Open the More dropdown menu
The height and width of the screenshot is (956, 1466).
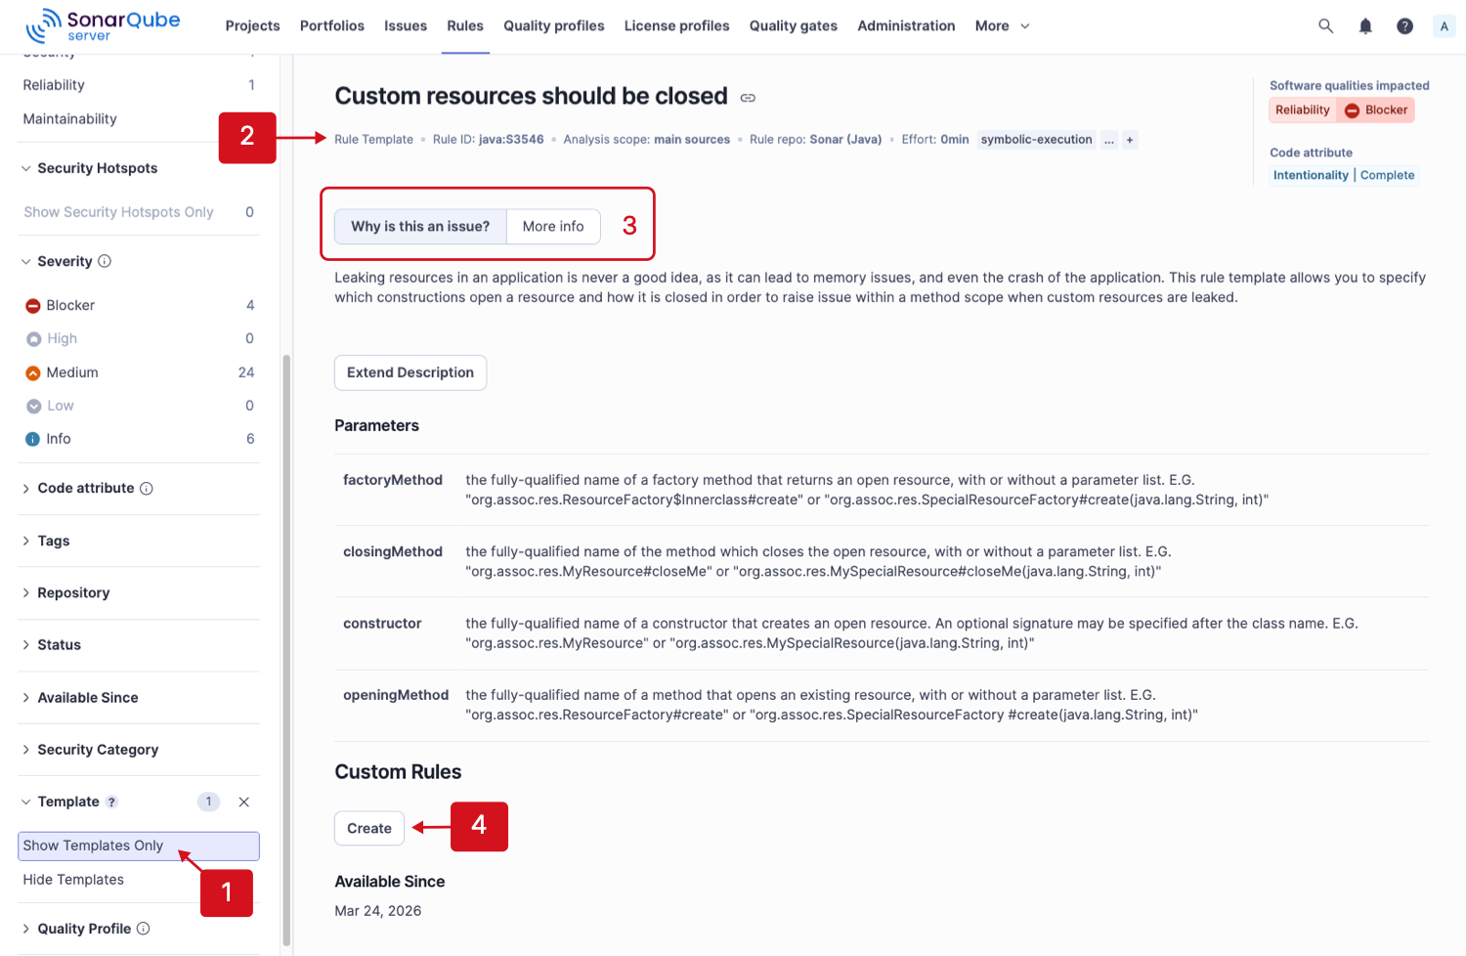pos(1002,26)
